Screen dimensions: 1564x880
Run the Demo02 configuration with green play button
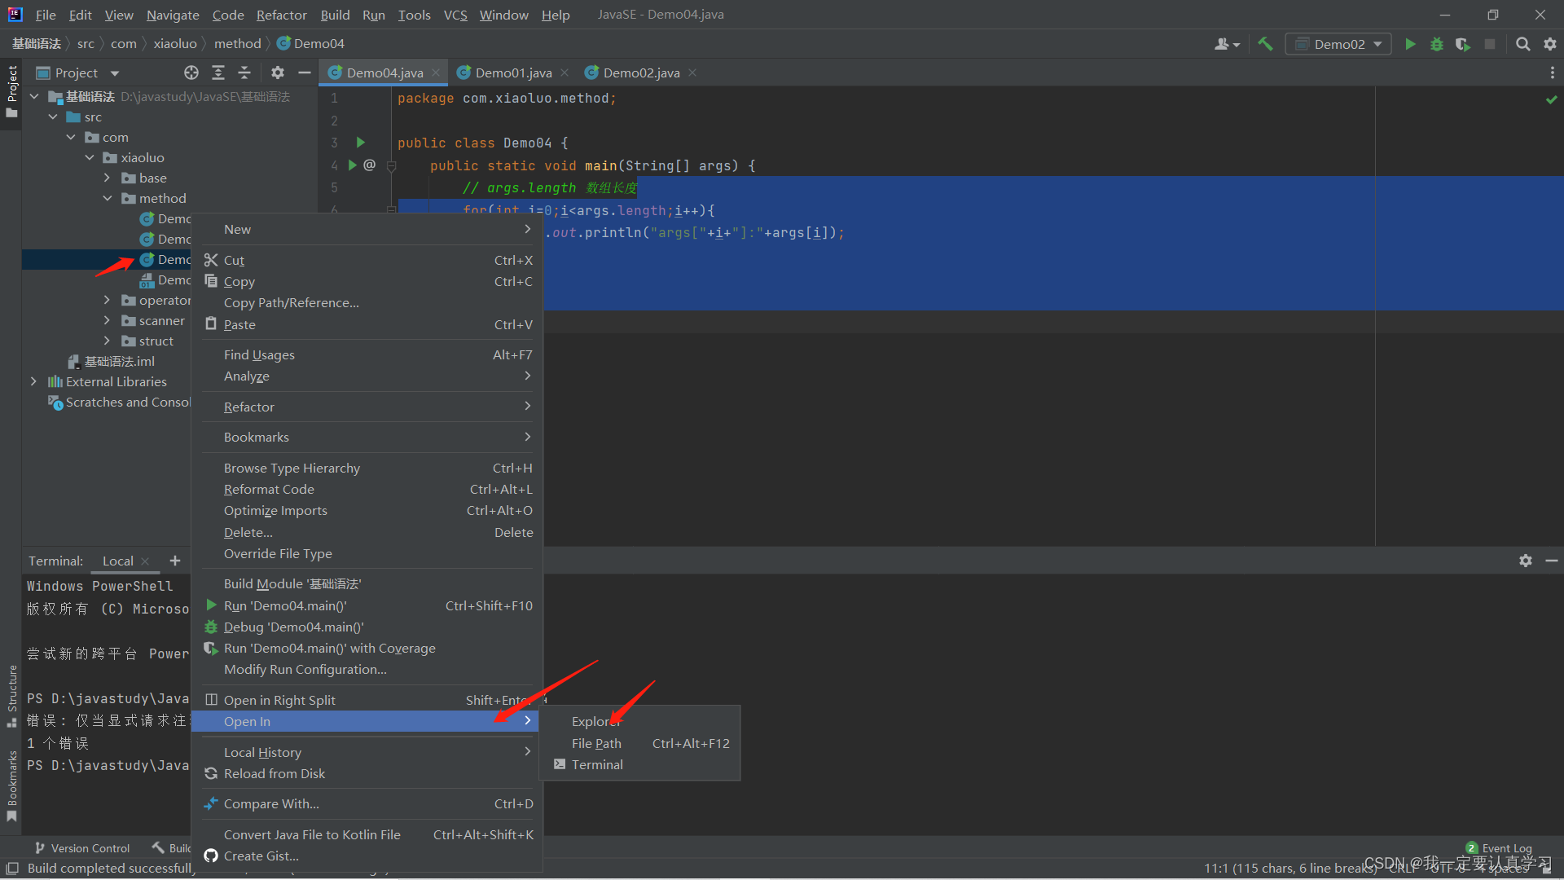point(1410,44)
